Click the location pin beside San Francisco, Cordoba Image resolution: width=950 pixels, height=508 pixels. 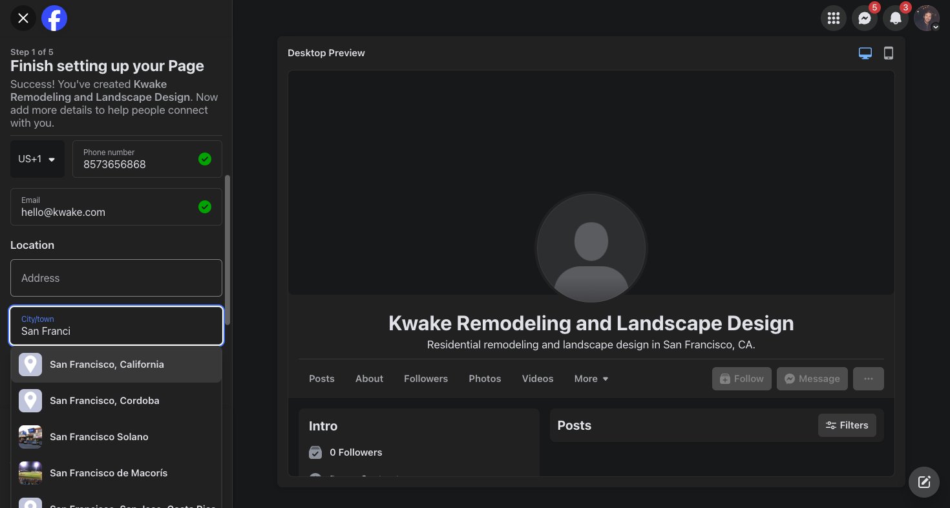pos(30,401)
